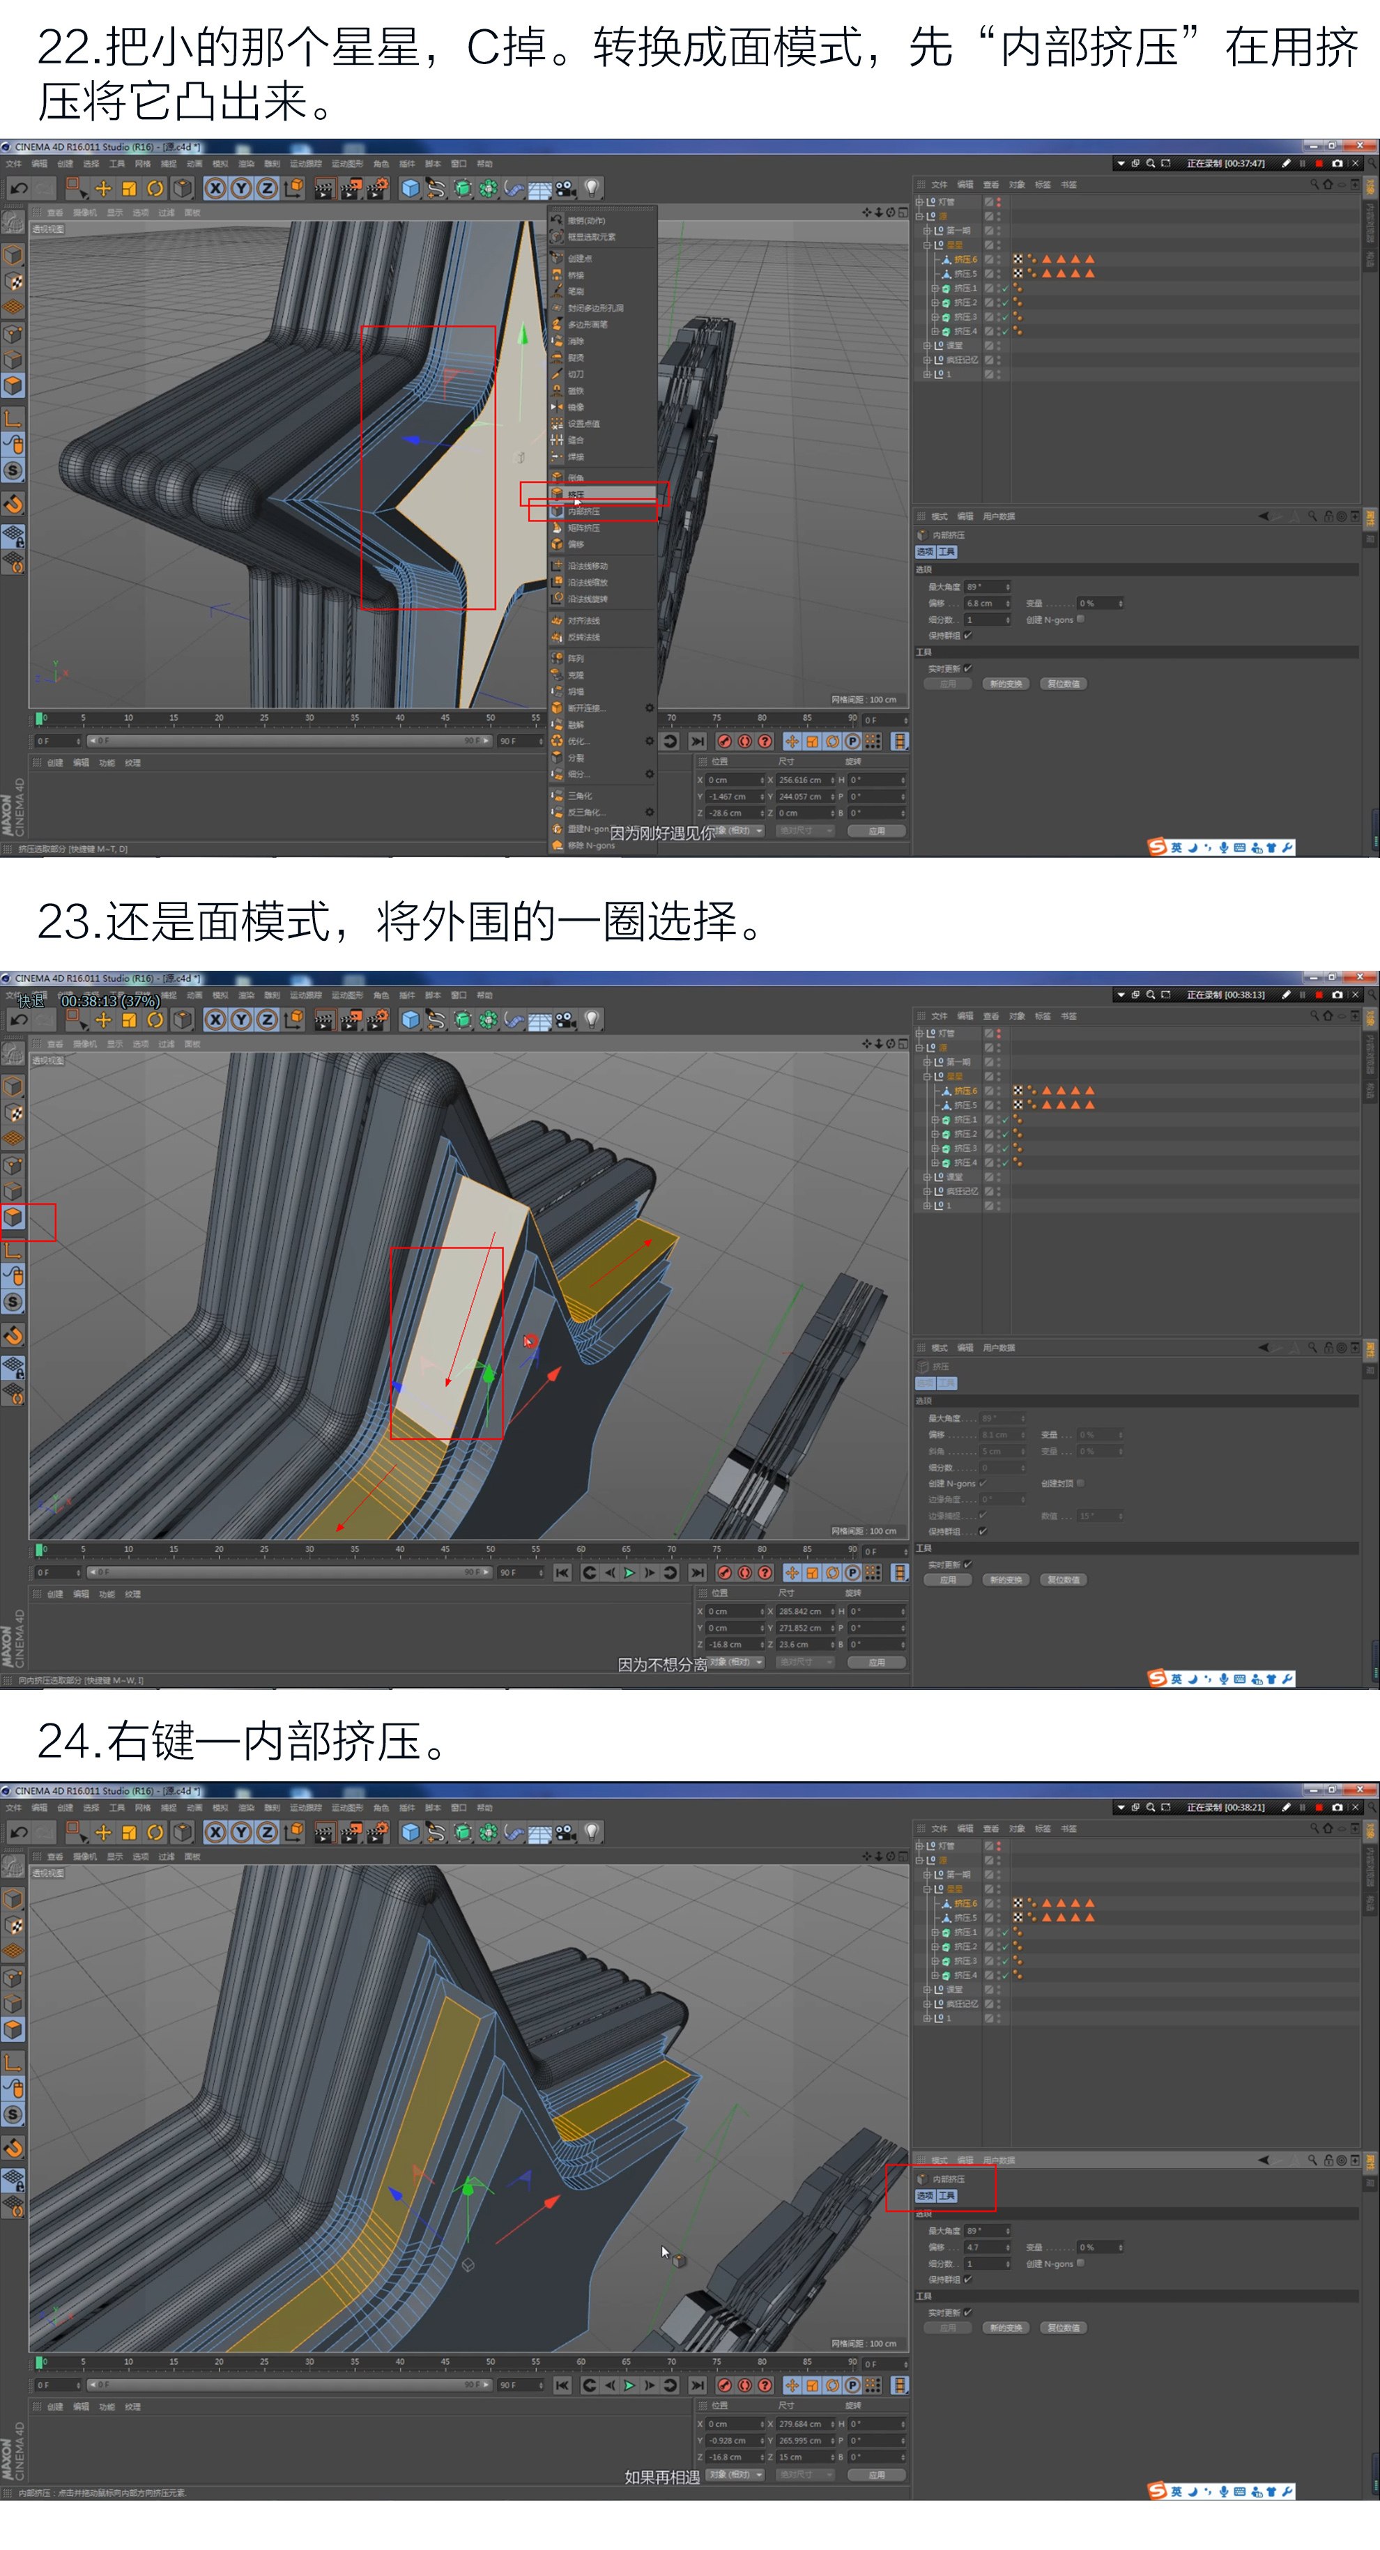Click the Move tool icon in step 24 toolbar

point(103,1832)
